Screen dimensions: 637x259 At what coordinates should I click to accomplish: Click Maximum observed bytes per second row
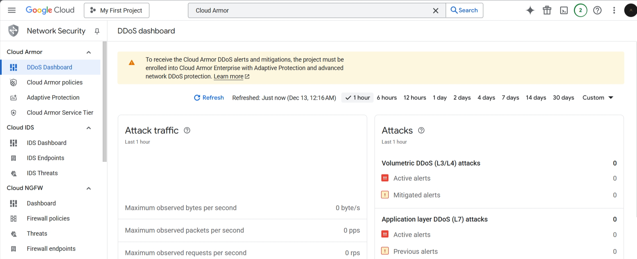pos(242,208)
